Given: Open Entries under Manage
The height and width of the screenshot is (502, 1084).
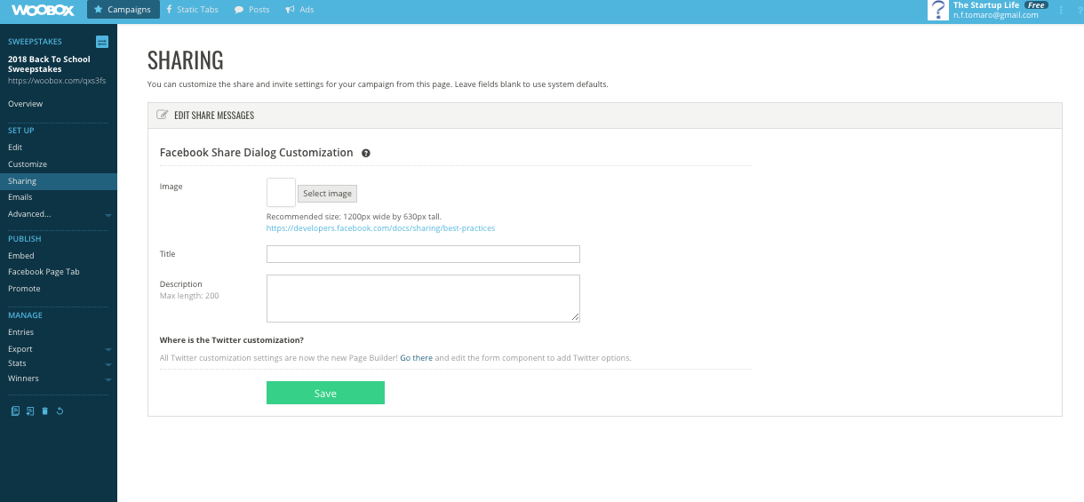Looking at the screenshot, I should (21, 332).
